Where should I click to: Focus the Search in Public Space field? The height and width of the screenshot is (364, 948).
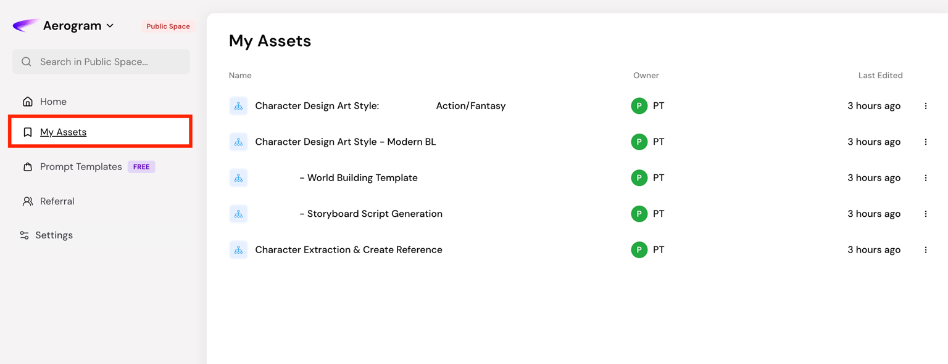click(x=101, y=62)
